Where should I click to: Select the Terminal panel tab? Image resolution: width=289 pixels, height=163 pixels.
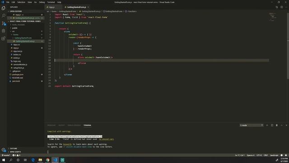[x=87, y=125]
